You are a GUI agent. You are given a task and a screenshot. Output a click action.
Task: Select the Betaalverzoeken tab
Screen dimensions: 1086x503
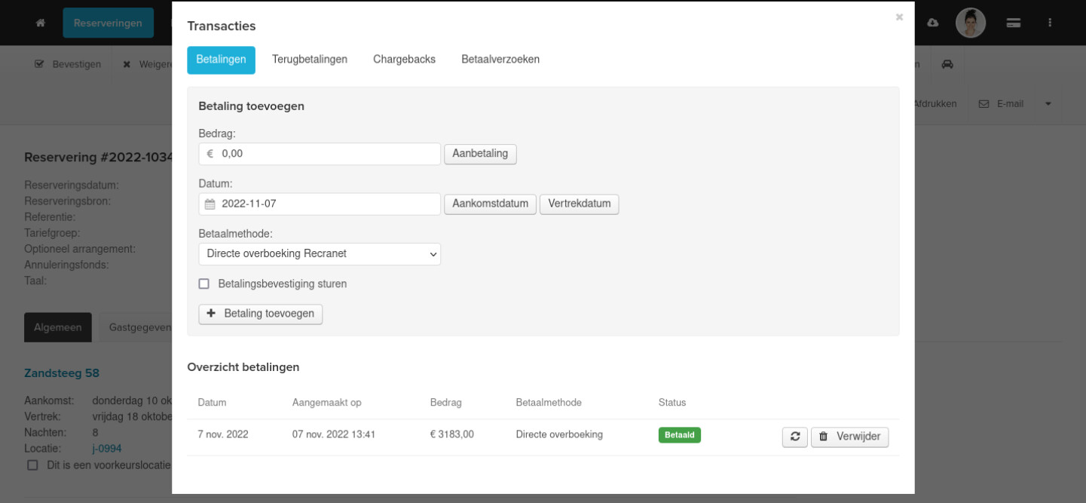click(x=500, y=60)
